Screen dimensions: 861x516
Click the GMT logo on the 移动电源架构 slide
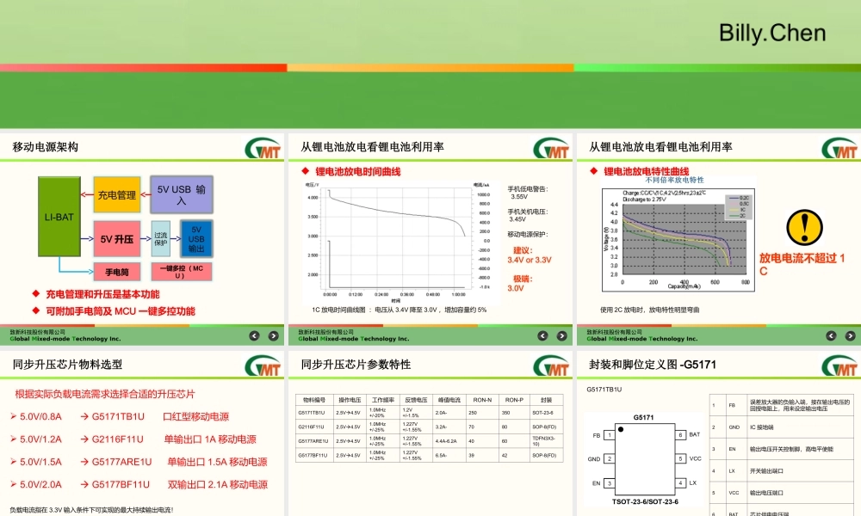[x=263, y=146]
